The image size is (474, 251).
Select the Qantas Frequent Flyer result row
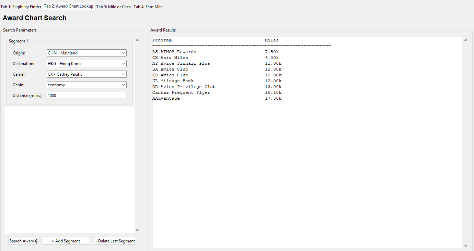click(x=181, y=92)
